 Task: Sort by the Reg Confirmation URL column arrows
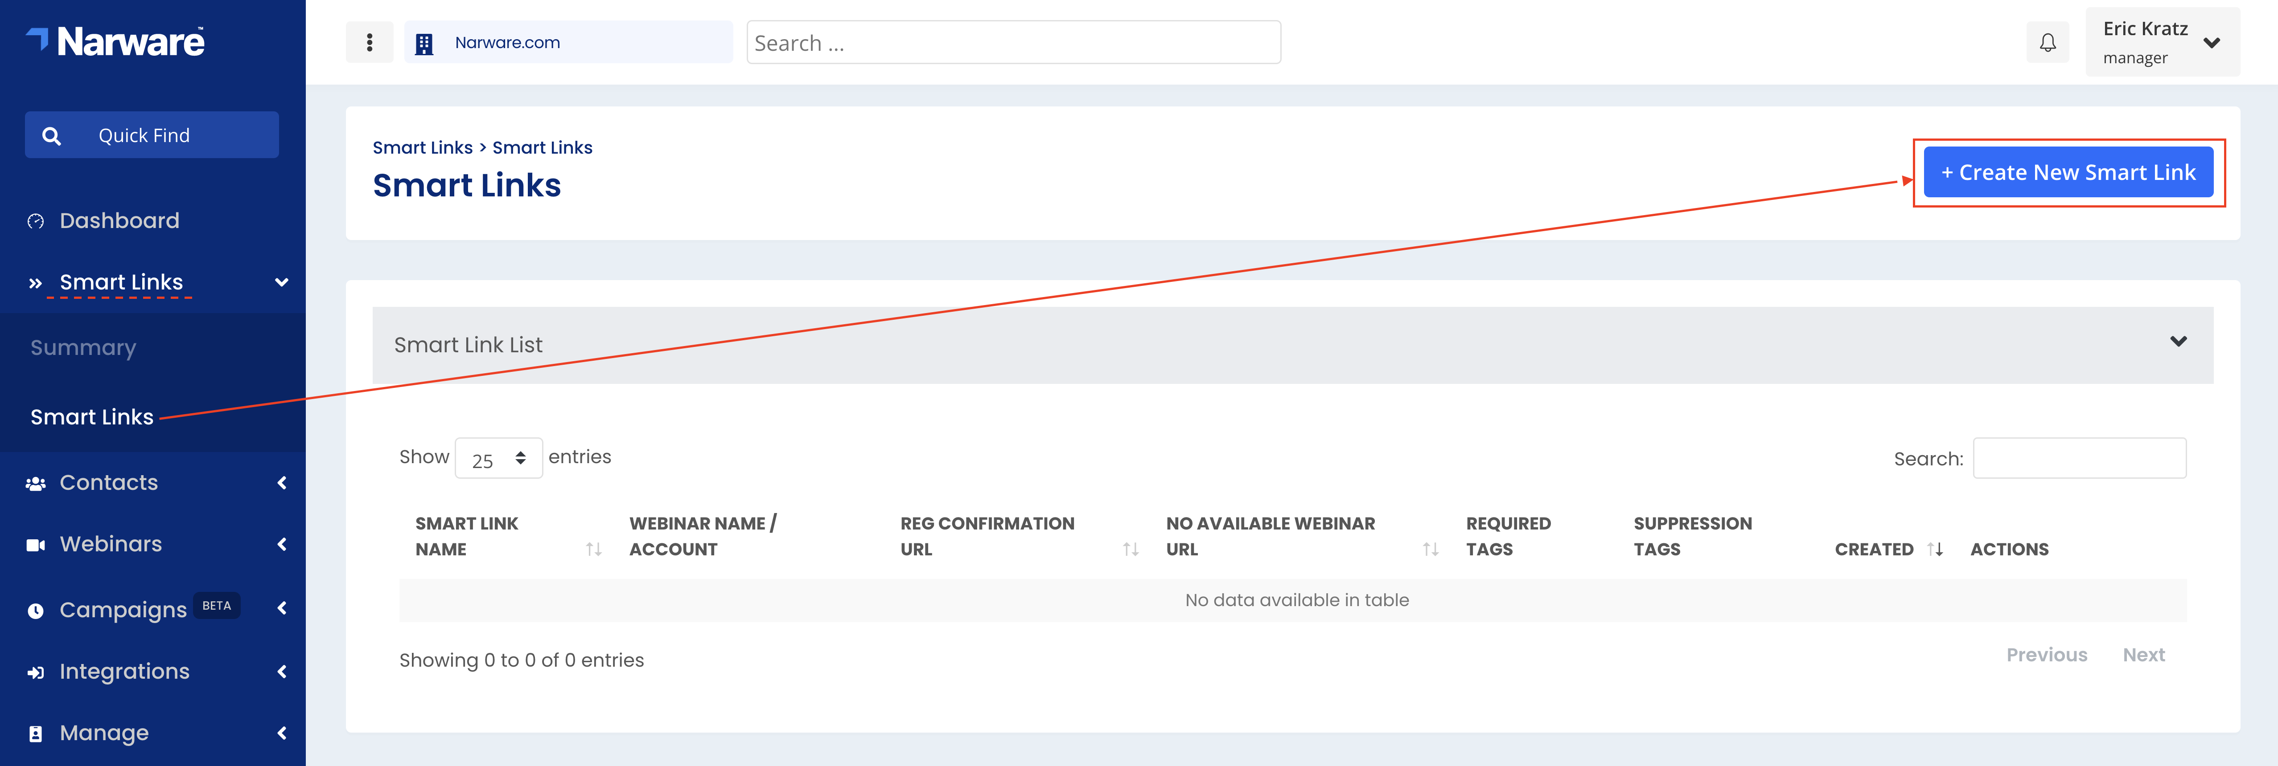1130,550
